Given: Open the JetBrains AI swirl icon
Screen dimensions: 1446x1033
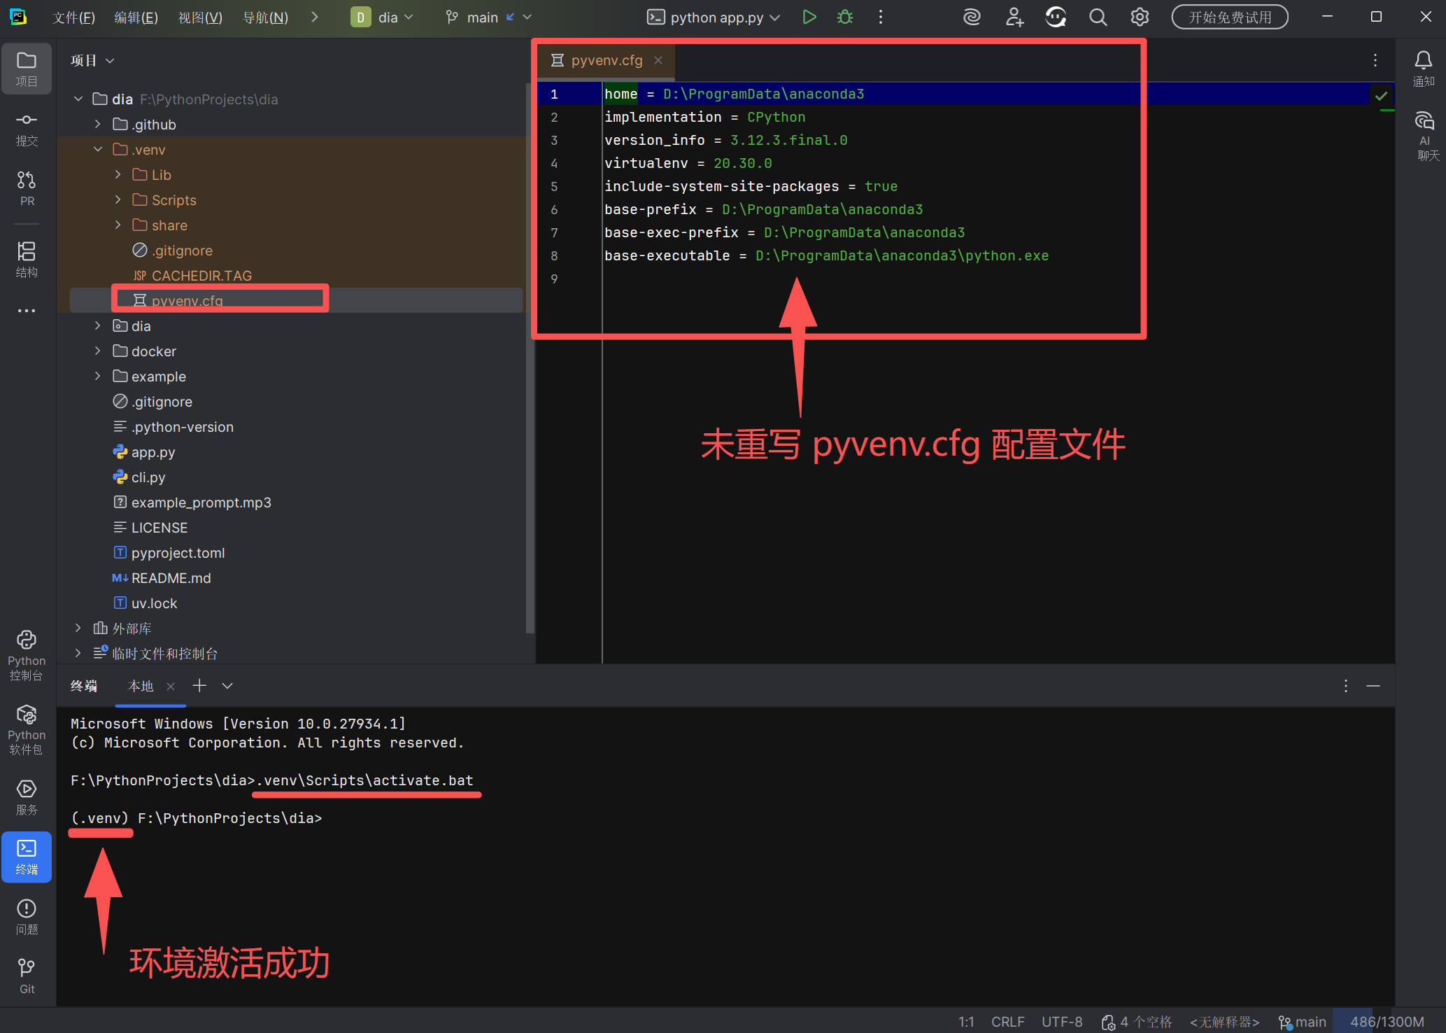Looking at the screenshot, I should (972, 17).
